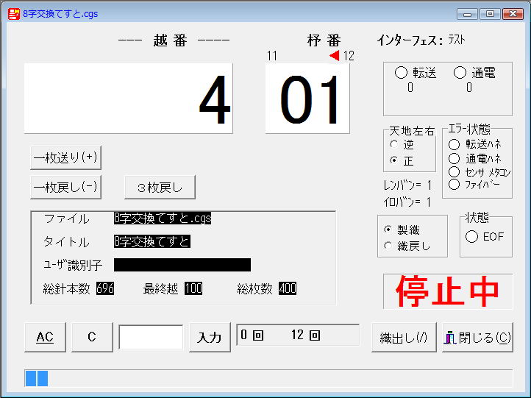Click the 0 回 counter text
Image resolution: width=531 pixels, height=398 pixels.
252,335
